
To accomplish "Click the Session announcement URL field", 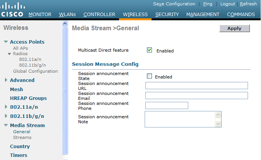I will [196, 85].
